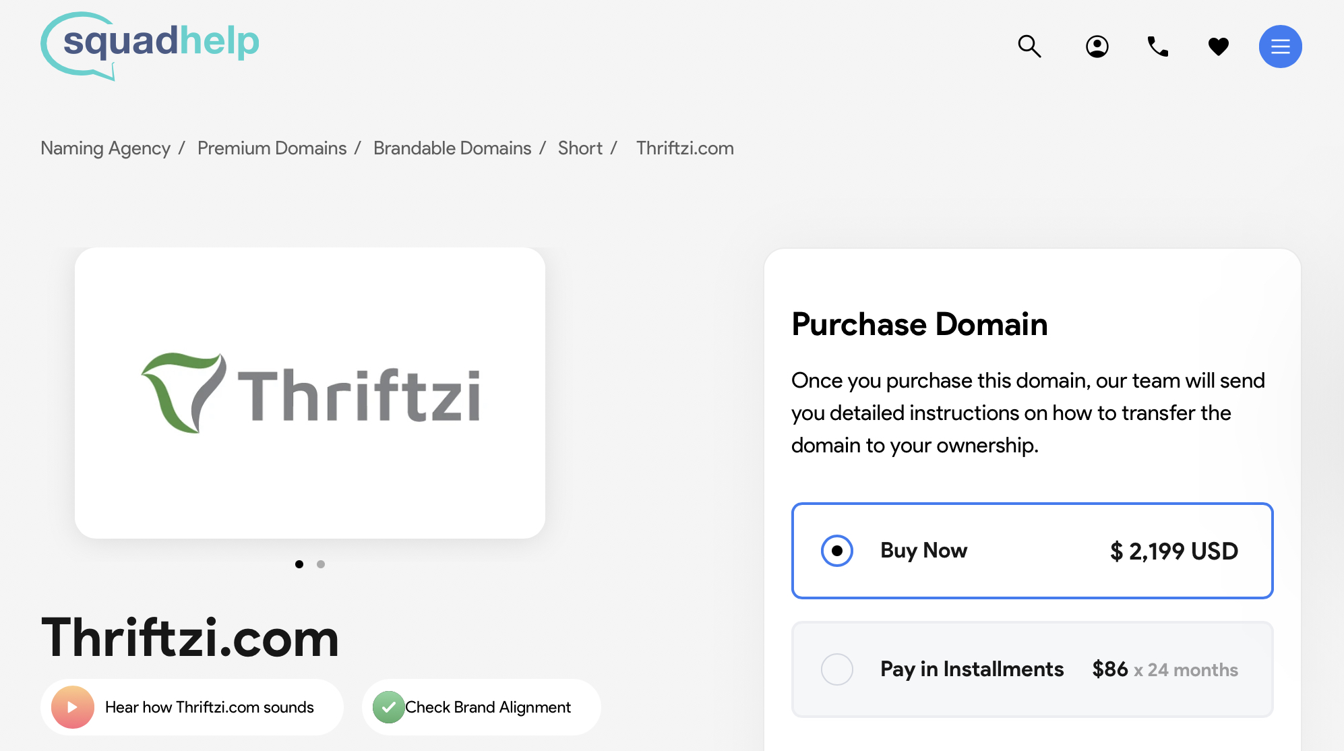This screenshot has width=1344, height=751.
Task: Open the search magnifier icon
Action: coord(1029,47)
